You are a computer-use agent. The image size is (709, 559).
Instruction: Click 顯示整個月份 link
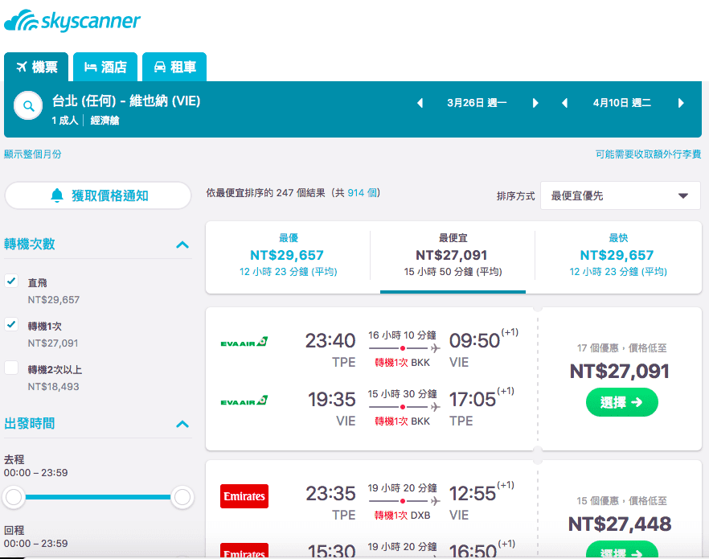click(x=32, y=154)
